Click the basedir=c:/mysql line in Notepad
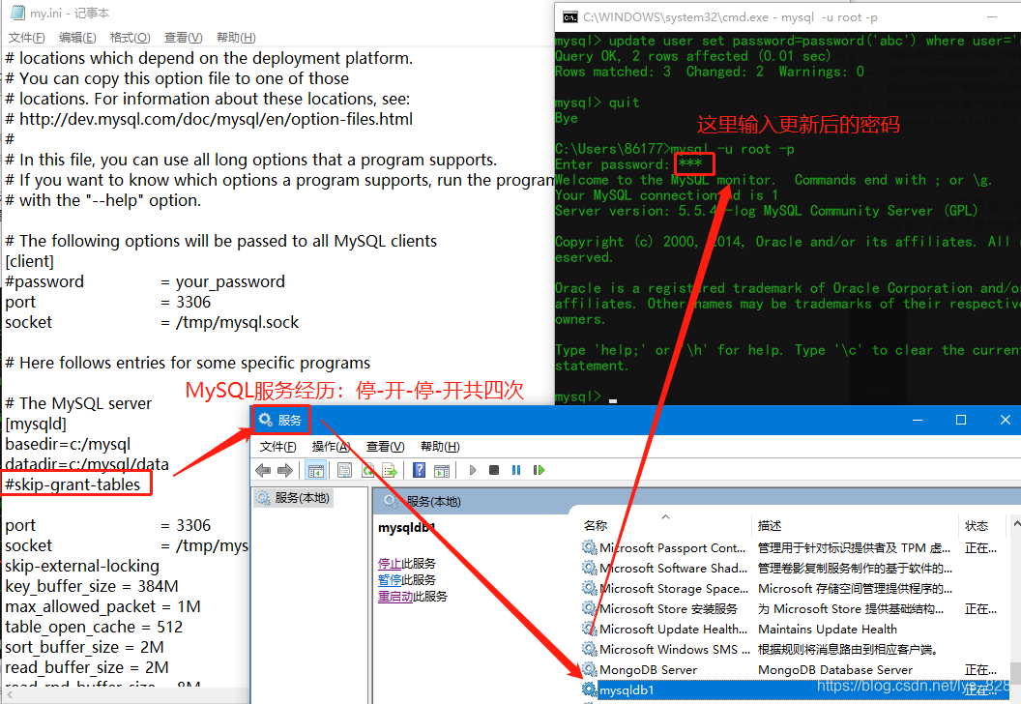 coord(68,444)
